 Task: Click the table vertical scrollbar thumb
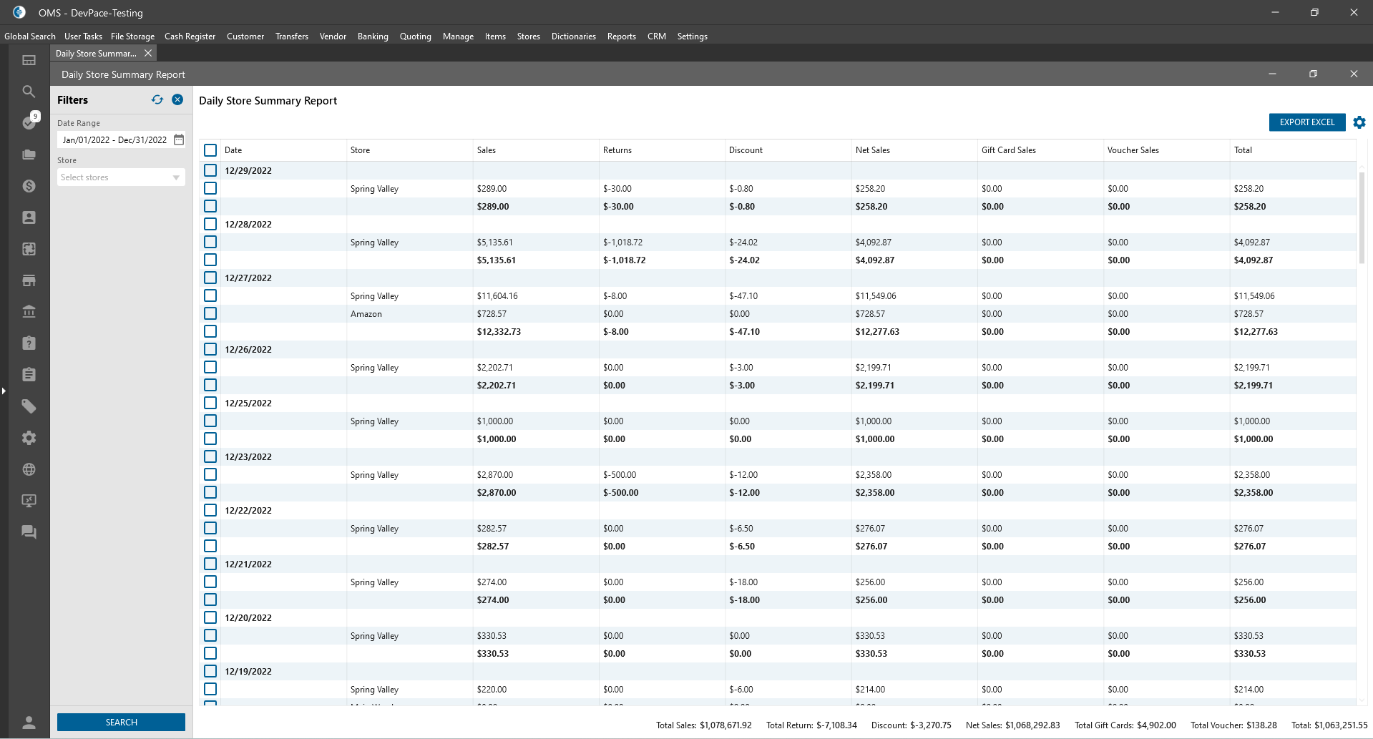(1362, 218)
